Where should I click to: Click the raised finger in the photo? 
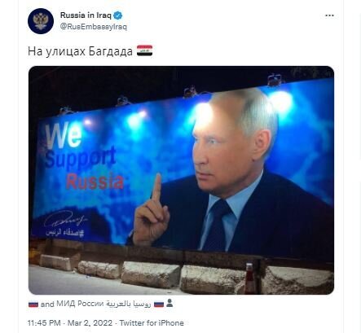[156, 186]
